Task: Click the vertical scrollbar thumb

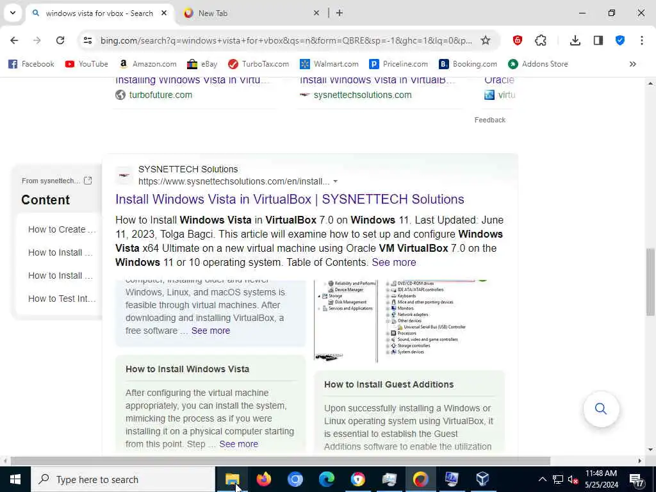Action: click(650, 282)
